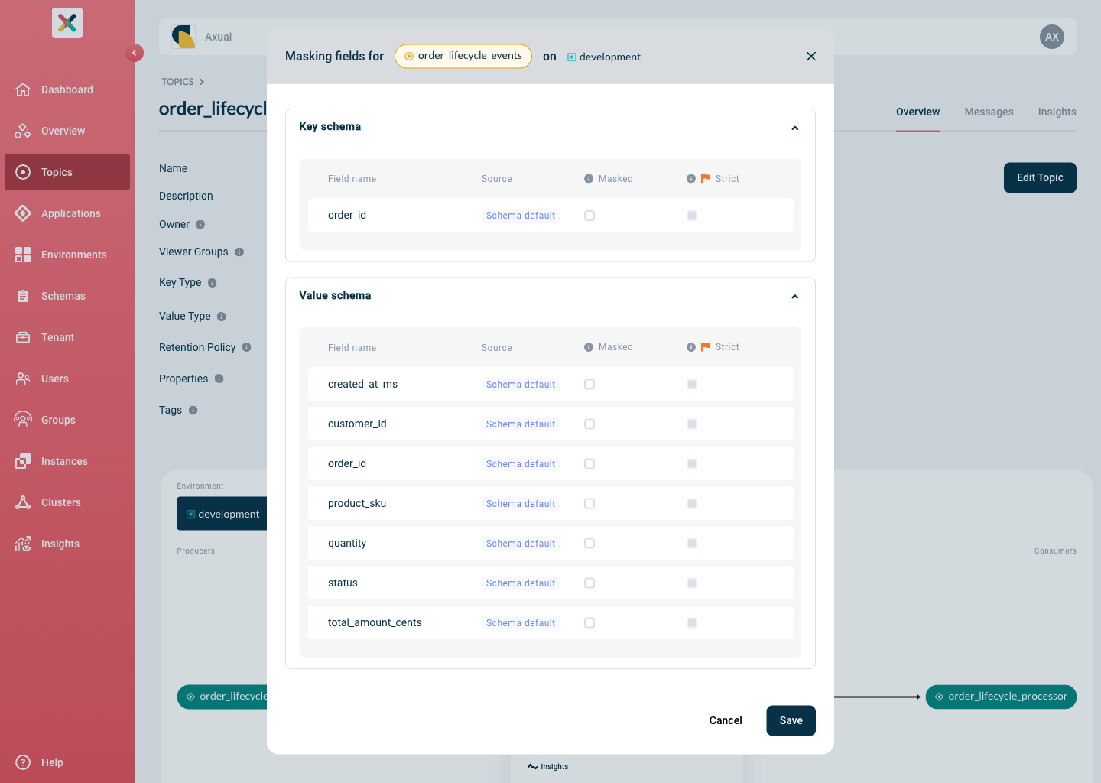Click the Overview shapes icon in sidebar
The image size is (1101, 783).
click(x=23, y=131)
